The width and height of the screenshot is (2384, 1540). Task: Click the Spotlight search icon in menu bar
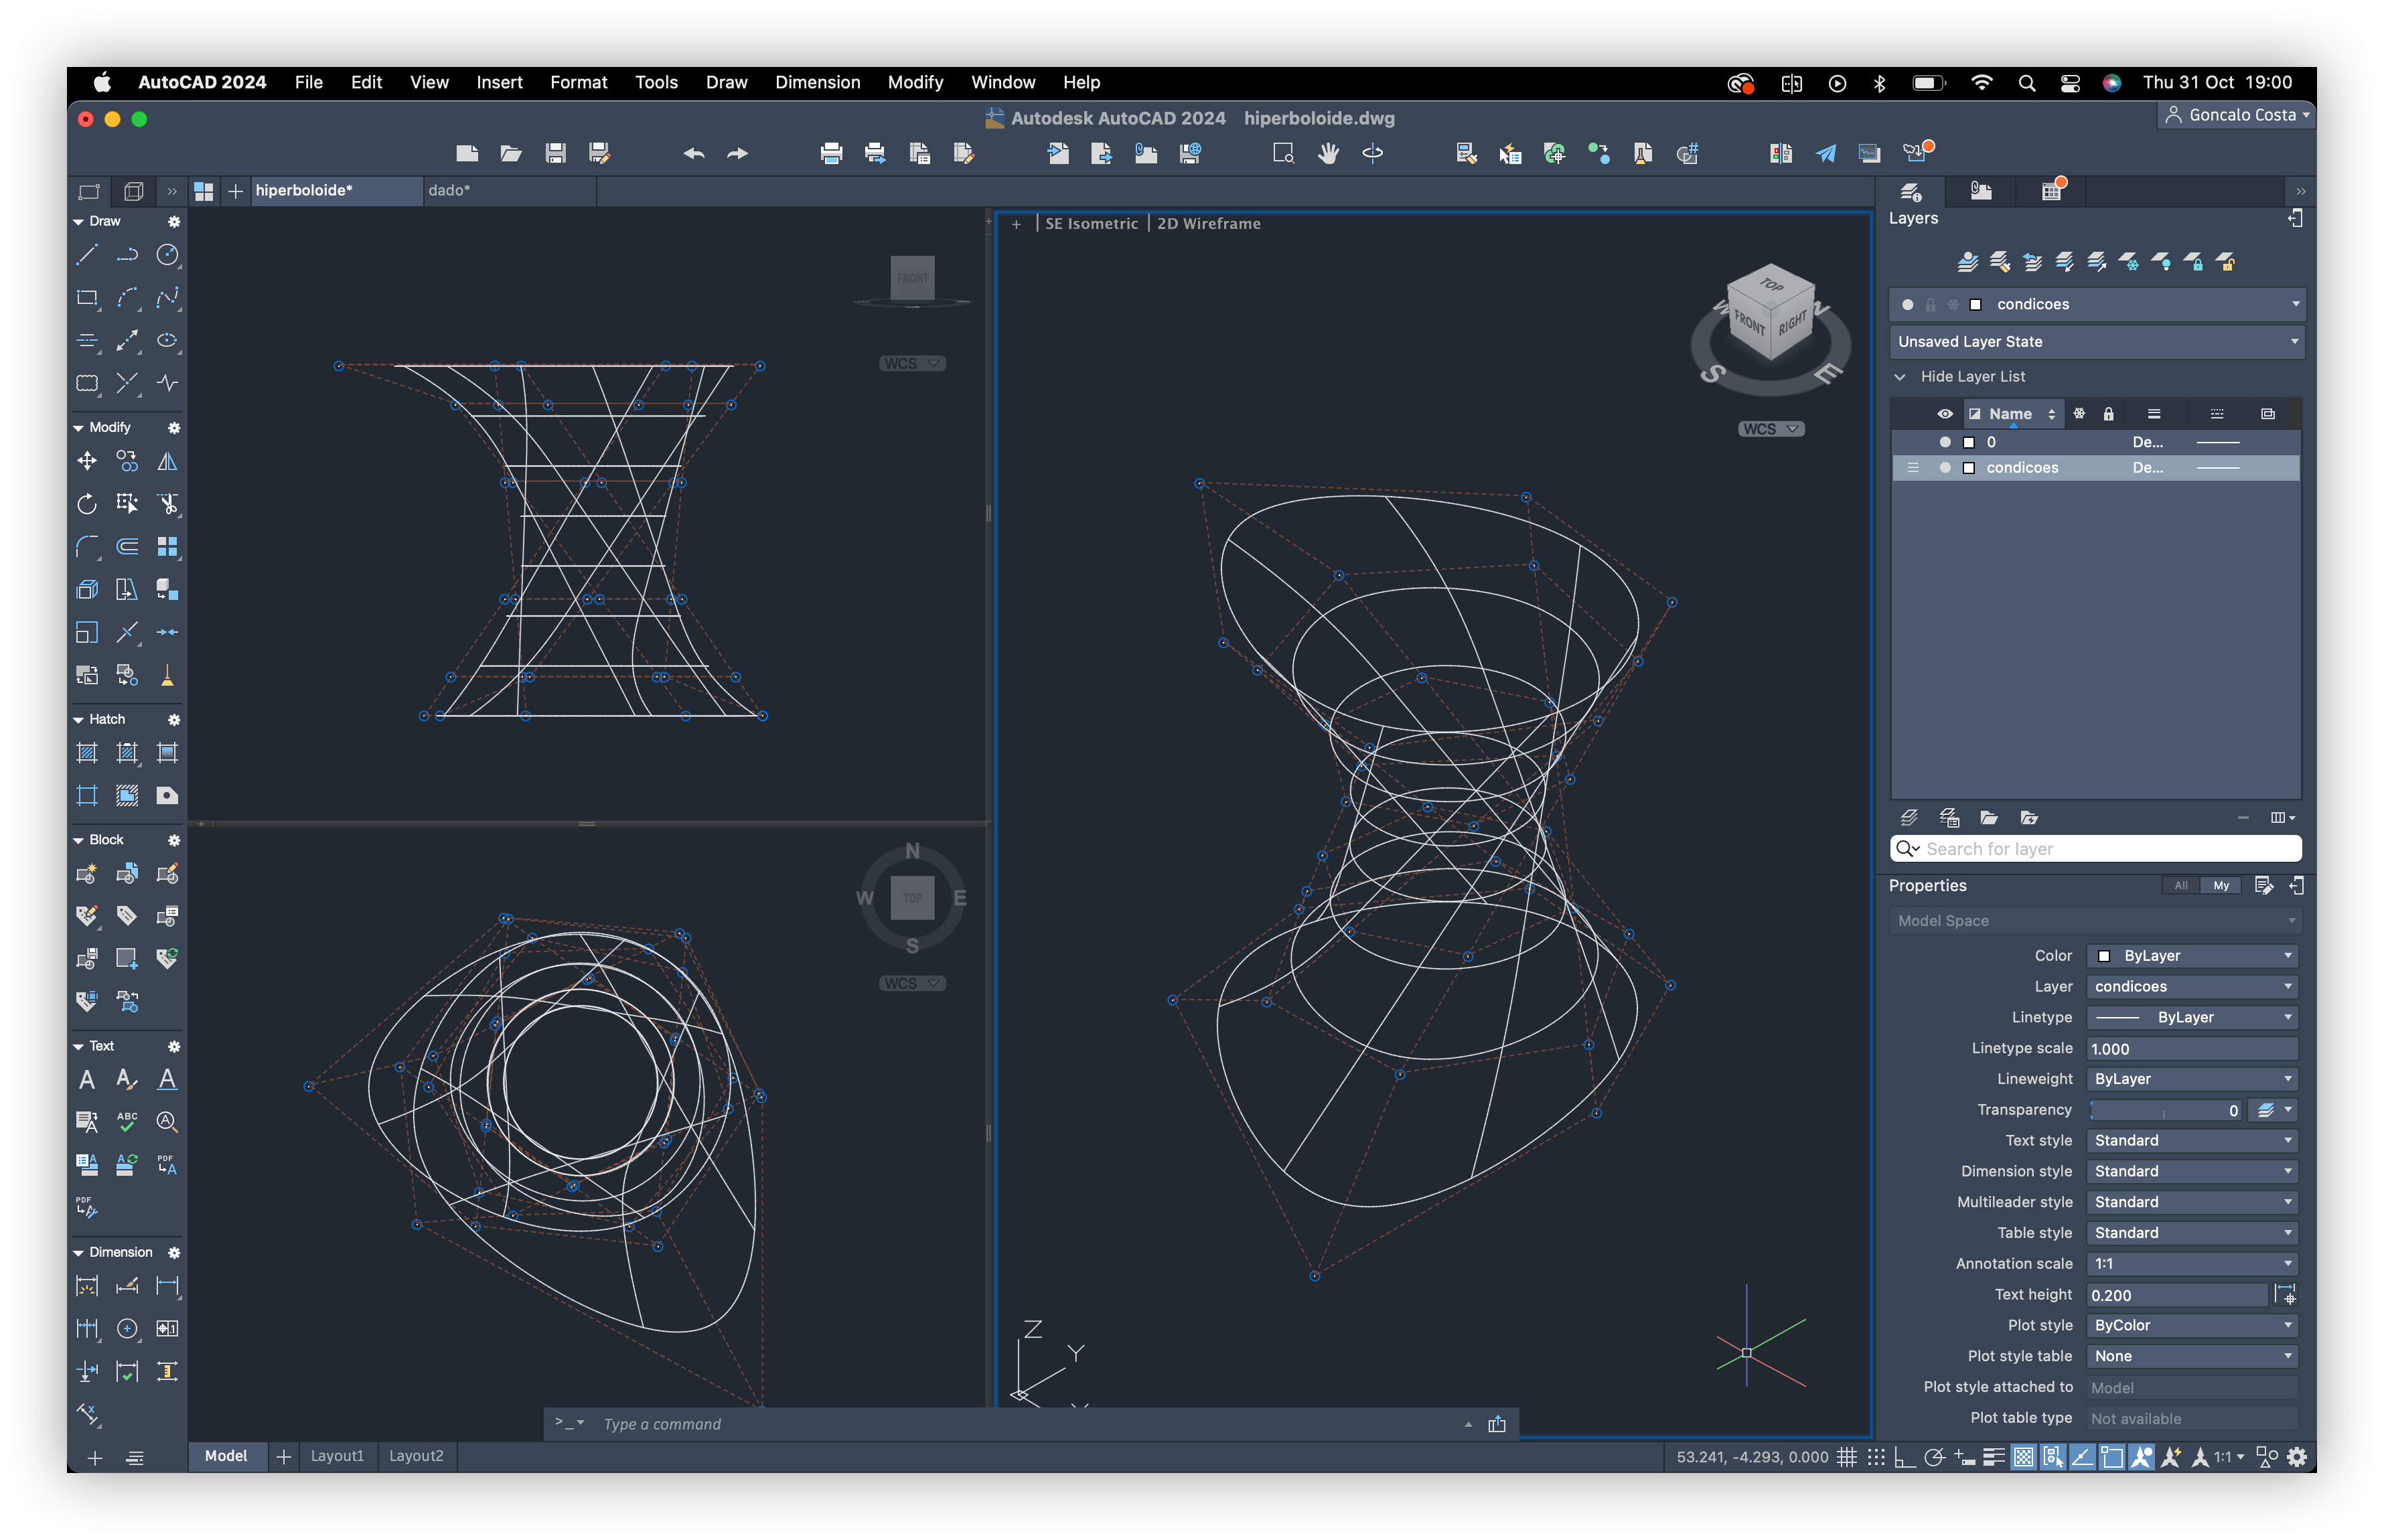[x=2027, y=83]
